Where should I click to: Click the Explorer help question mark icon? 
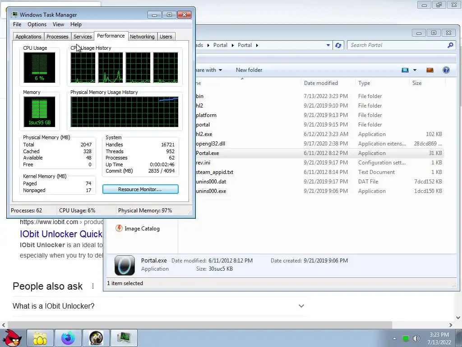tap(446, 70)
